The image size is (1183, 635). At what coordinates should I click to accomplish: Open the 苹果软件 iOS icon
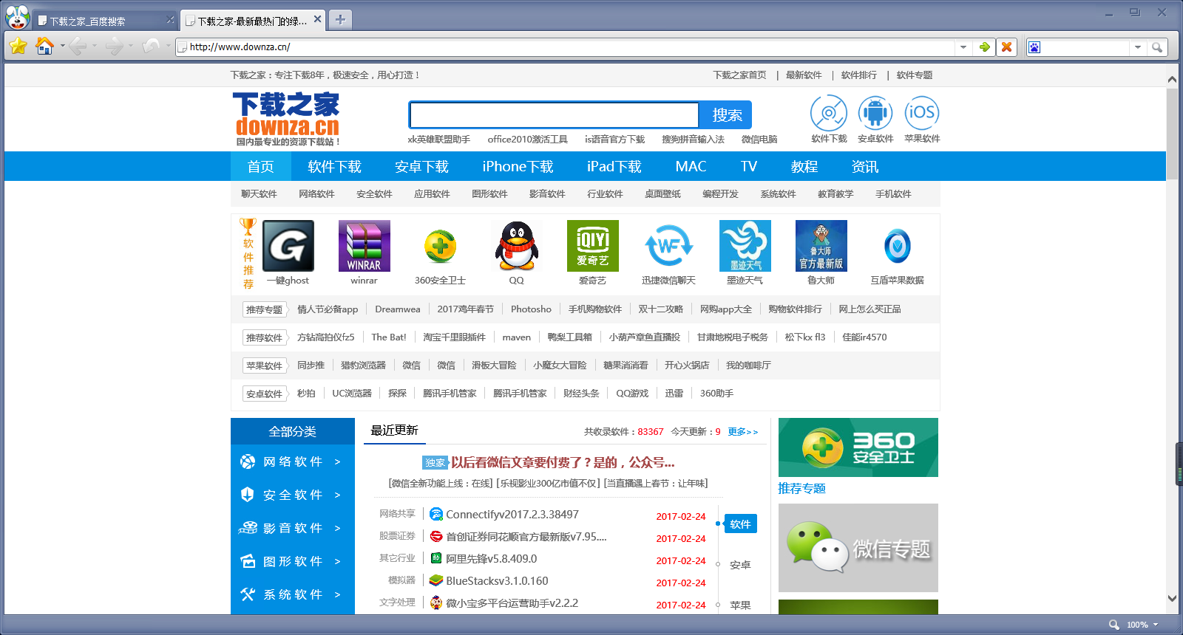(x=922, y=113)
